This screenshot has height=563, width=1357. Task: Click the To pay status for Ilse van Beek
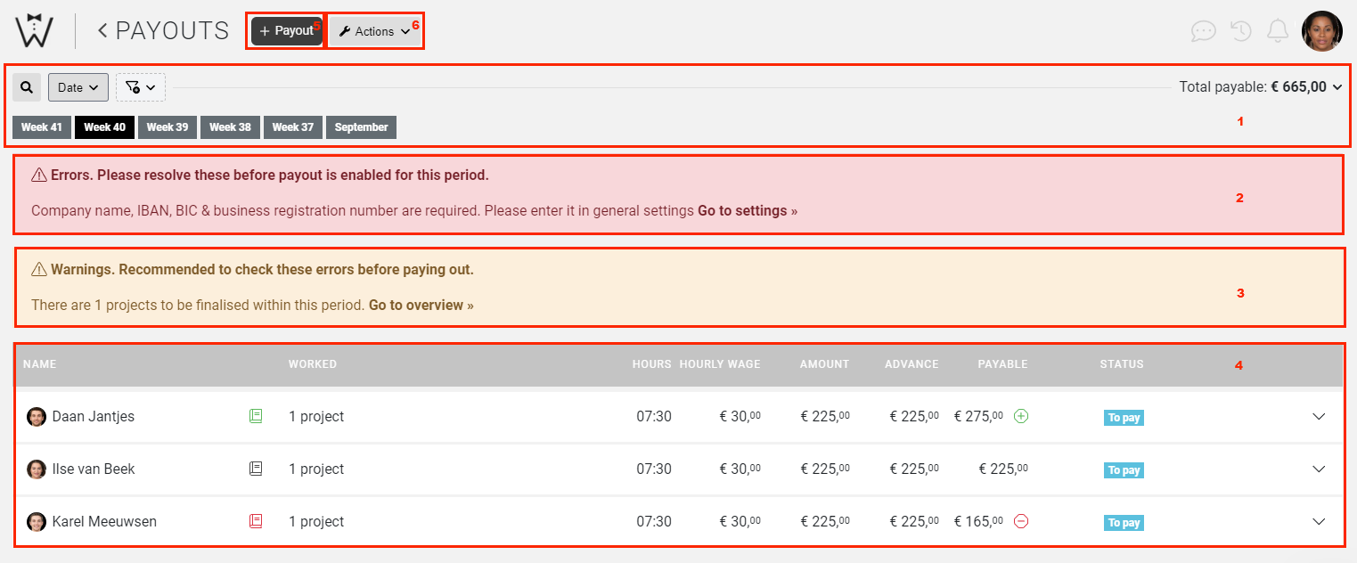click(x=1124, y=470)
